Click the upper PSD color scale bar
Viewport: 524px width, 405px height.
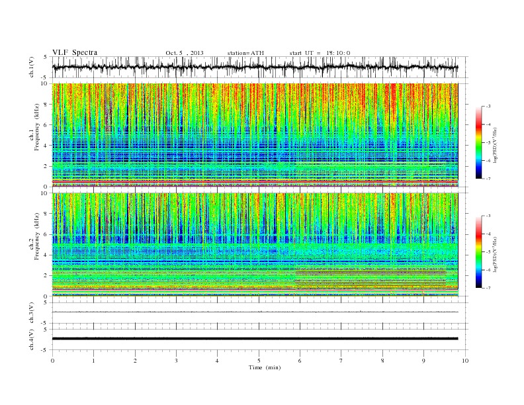[x=478, y=142]
